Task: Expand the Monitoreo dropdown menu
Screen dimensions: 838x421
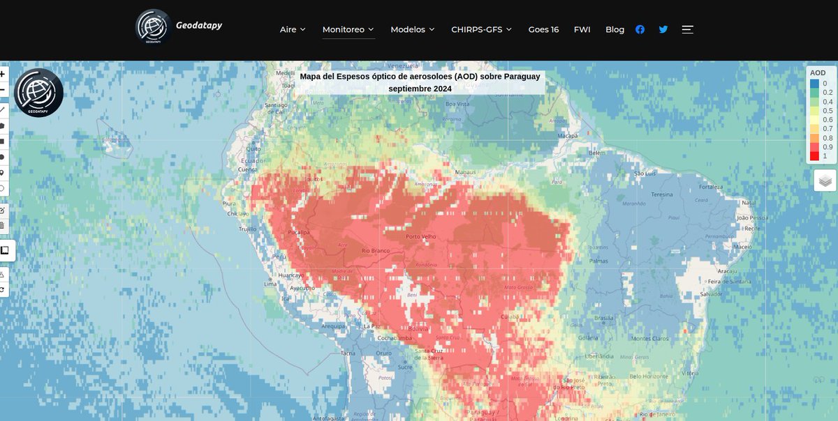Action: (x=348, y=29)
